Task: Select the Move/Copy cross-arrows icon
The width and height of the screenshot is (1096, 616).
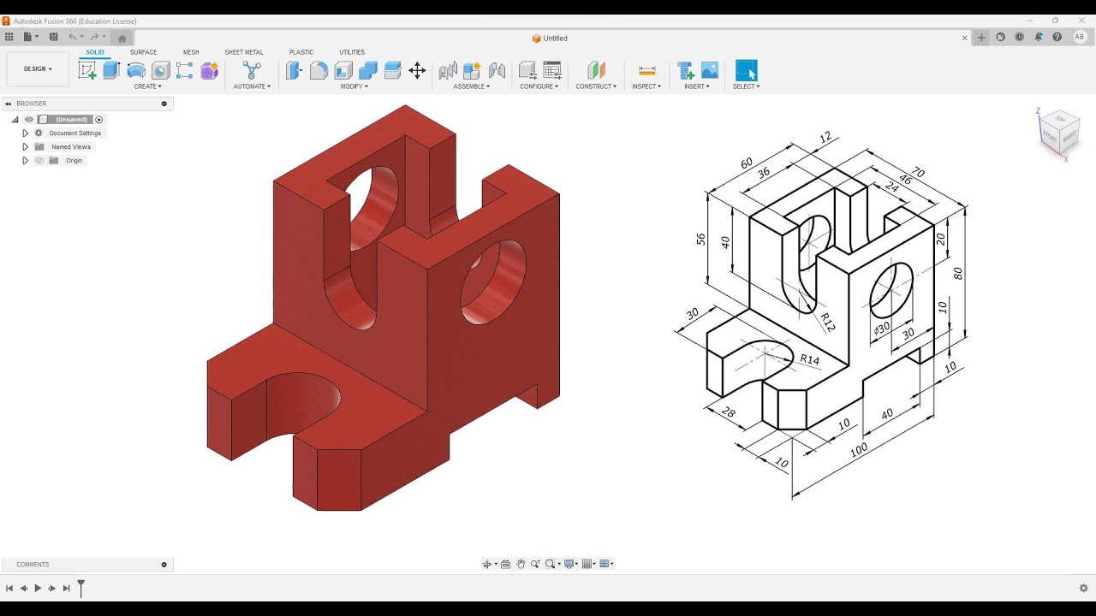Action: click(417, 70)
